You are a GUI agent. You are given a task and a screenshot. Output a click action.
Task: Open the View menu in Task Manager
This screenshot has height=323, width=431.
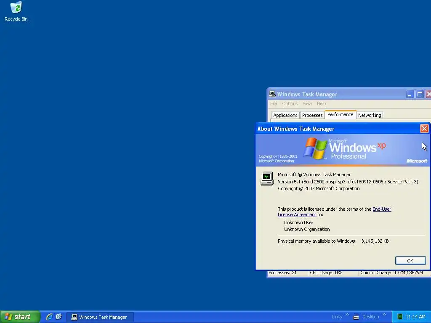307,103
